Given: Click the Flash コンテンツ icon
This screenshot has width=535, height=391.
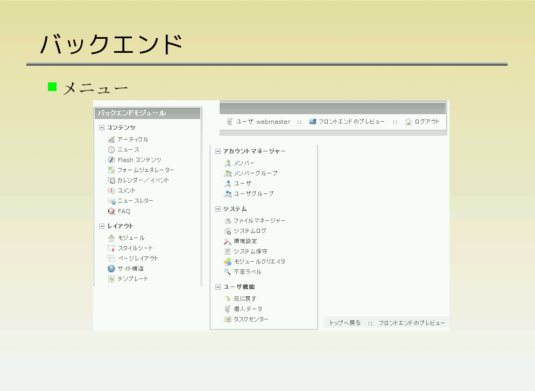Looking at the screenshot, I should 111,160.
